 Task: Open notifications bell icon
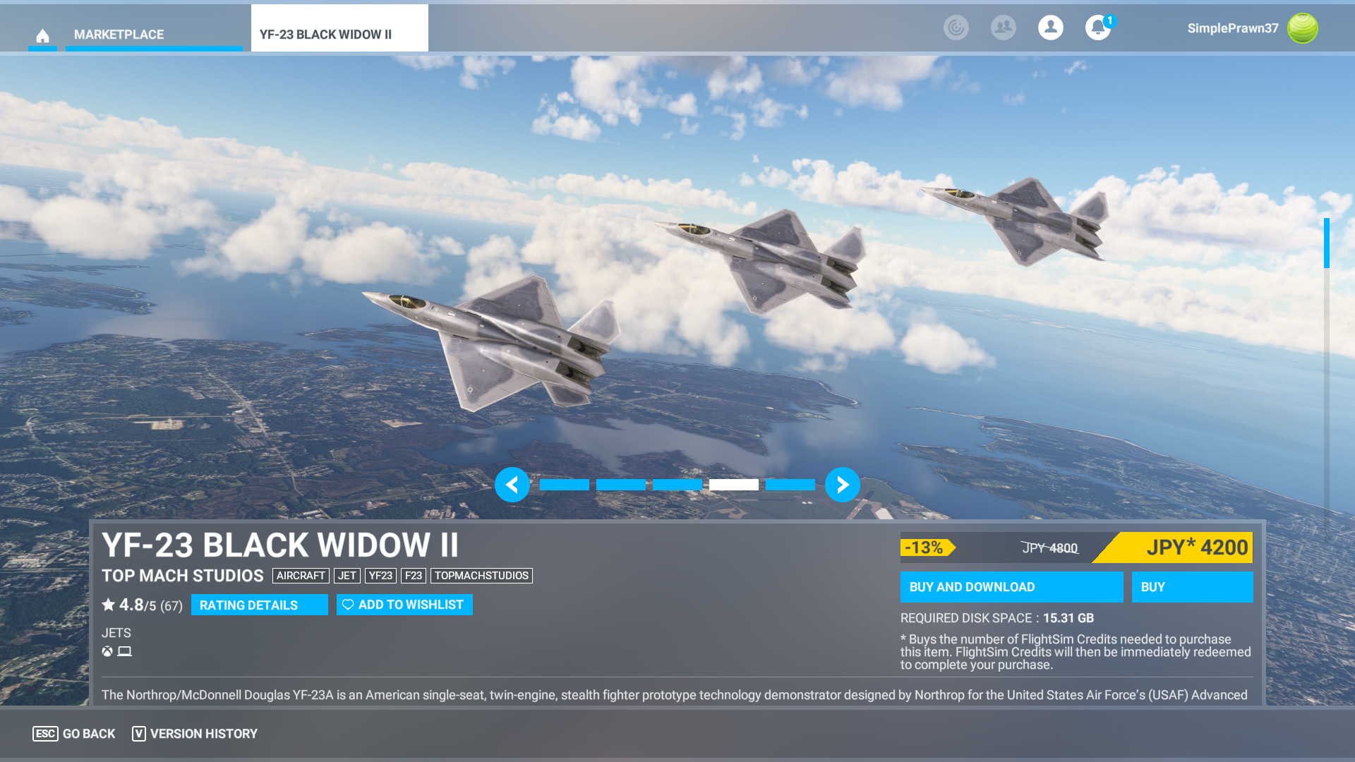pyautogui.click(x=1097, y=28)
